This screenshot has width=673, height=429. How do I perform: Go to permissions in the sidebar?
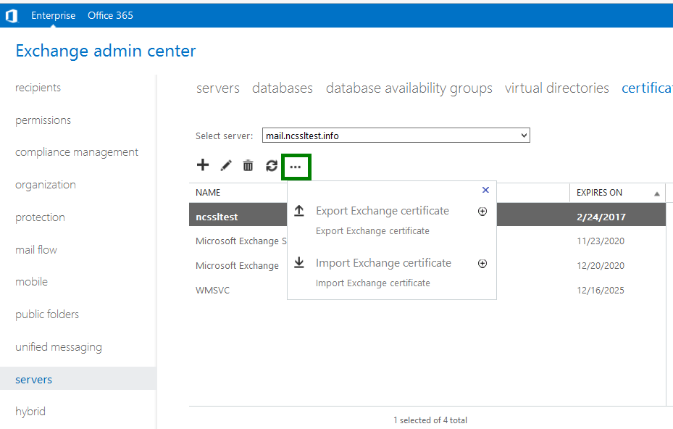tap(43, 120)
